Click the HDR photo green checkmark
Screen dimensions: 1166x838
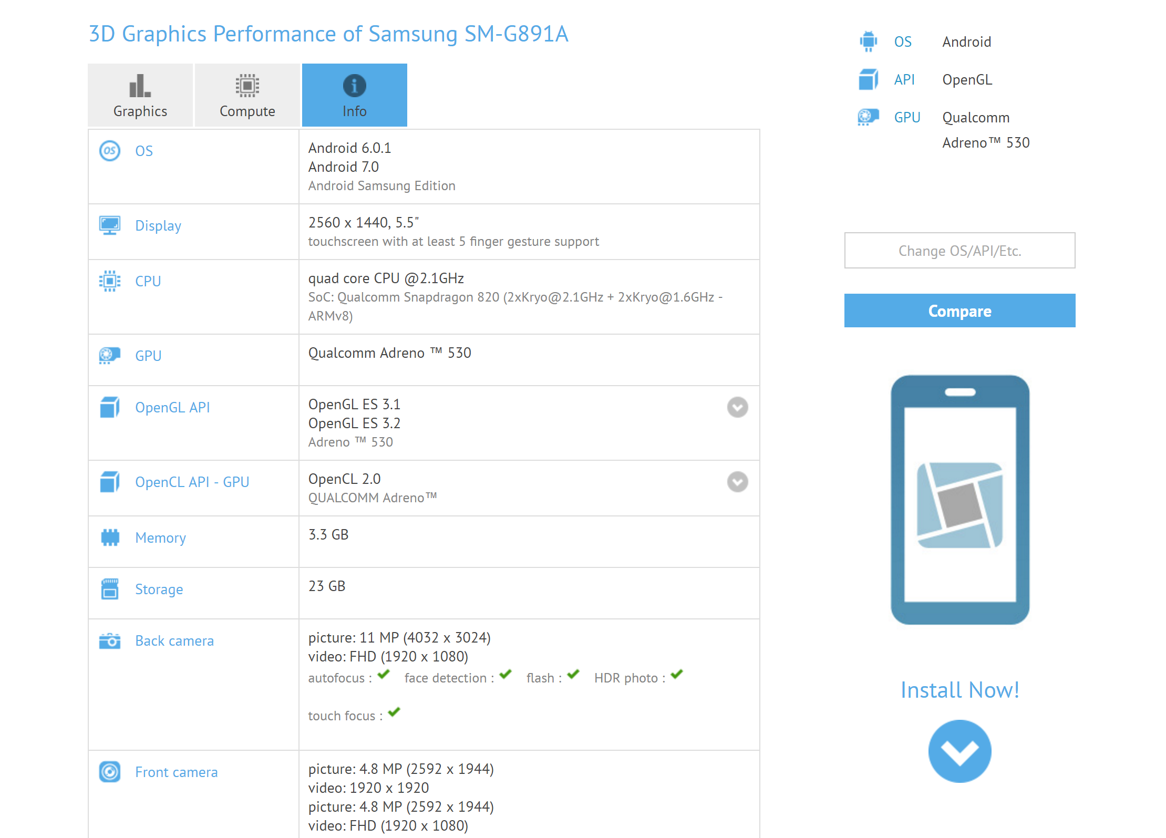click(677, 674)
